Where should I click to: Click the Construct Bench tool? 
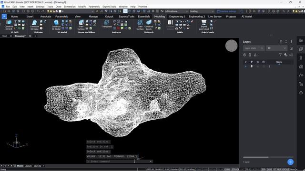tap(149, 25)
